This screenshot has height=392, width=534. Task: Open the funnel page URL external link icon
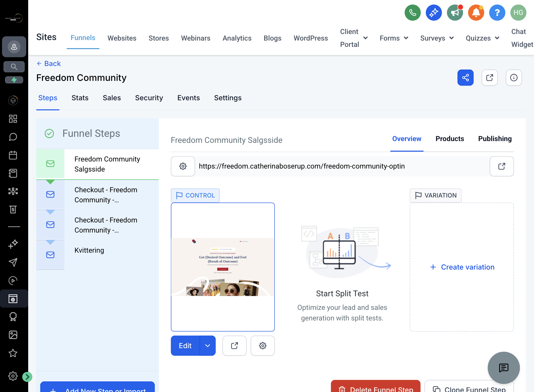pyautogui.click(x=502, y=166)
